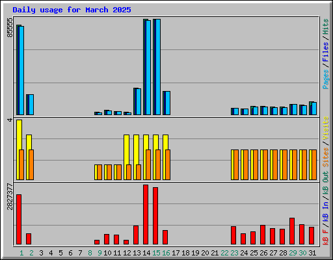Select the red kB bar for day 15
Image resolution: width=333 pixels, height=260 pixels.
pyautogui.click(x=155, y=216)
